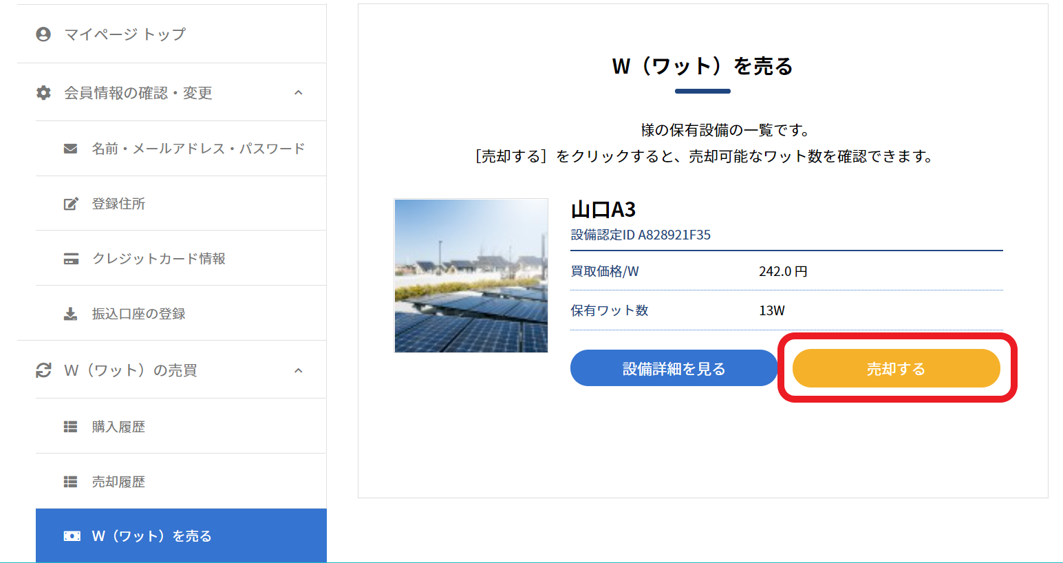This screenshot has height=563, width=1063.
Task: Click the money icon in W（ワット）を売る menu
Action: (x=72, y=536)
